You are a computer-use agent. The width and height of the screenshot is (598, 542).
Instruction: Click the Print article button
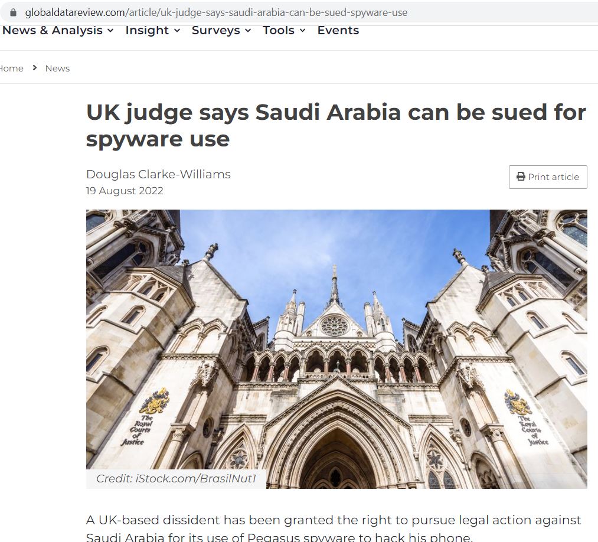coord(548,177)
